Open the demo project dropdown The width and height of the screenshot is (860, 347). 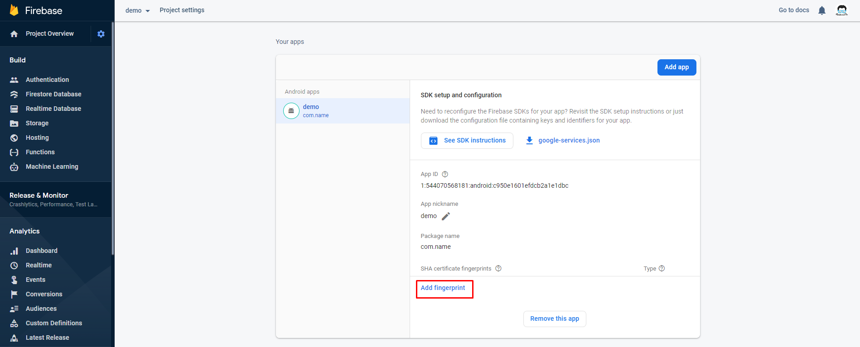(138, 10)
